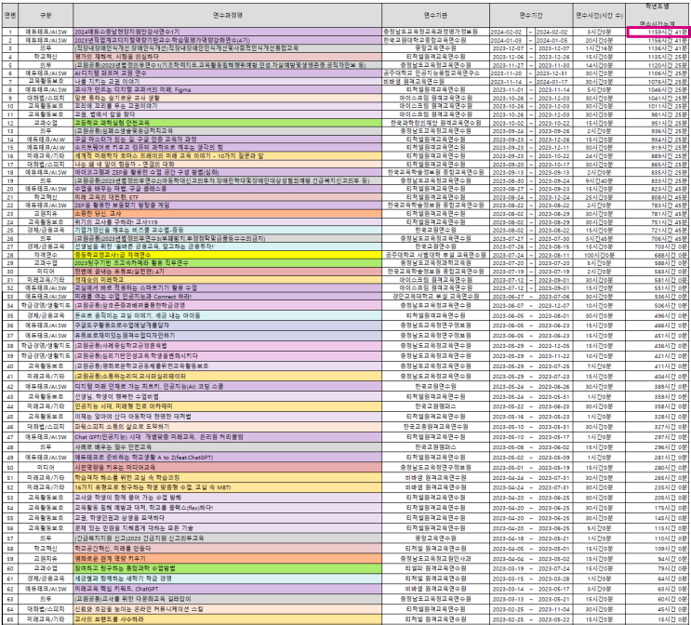Select cell '교권, 학생인권과 상생을 모색하다'
The width and height of the screenshot is (691, 625).
point(227,518)
